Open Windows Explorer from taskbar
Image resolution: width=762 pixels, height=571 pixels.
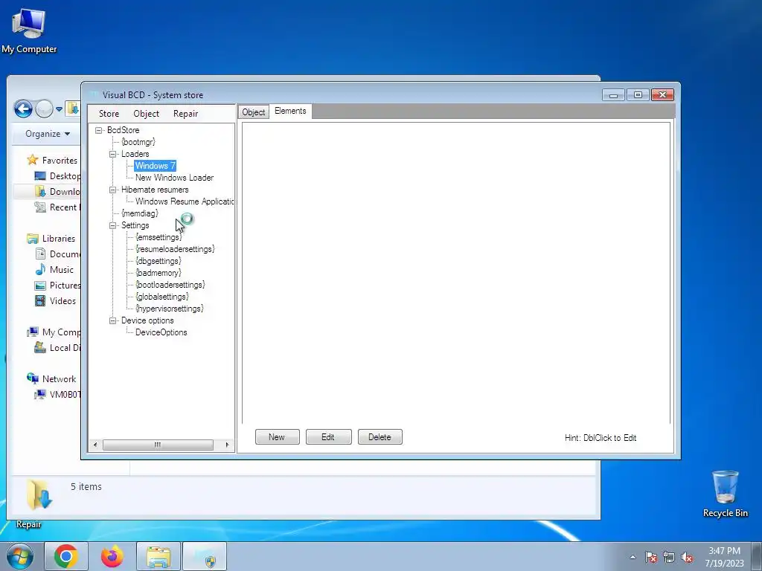(x=159, y=556)
